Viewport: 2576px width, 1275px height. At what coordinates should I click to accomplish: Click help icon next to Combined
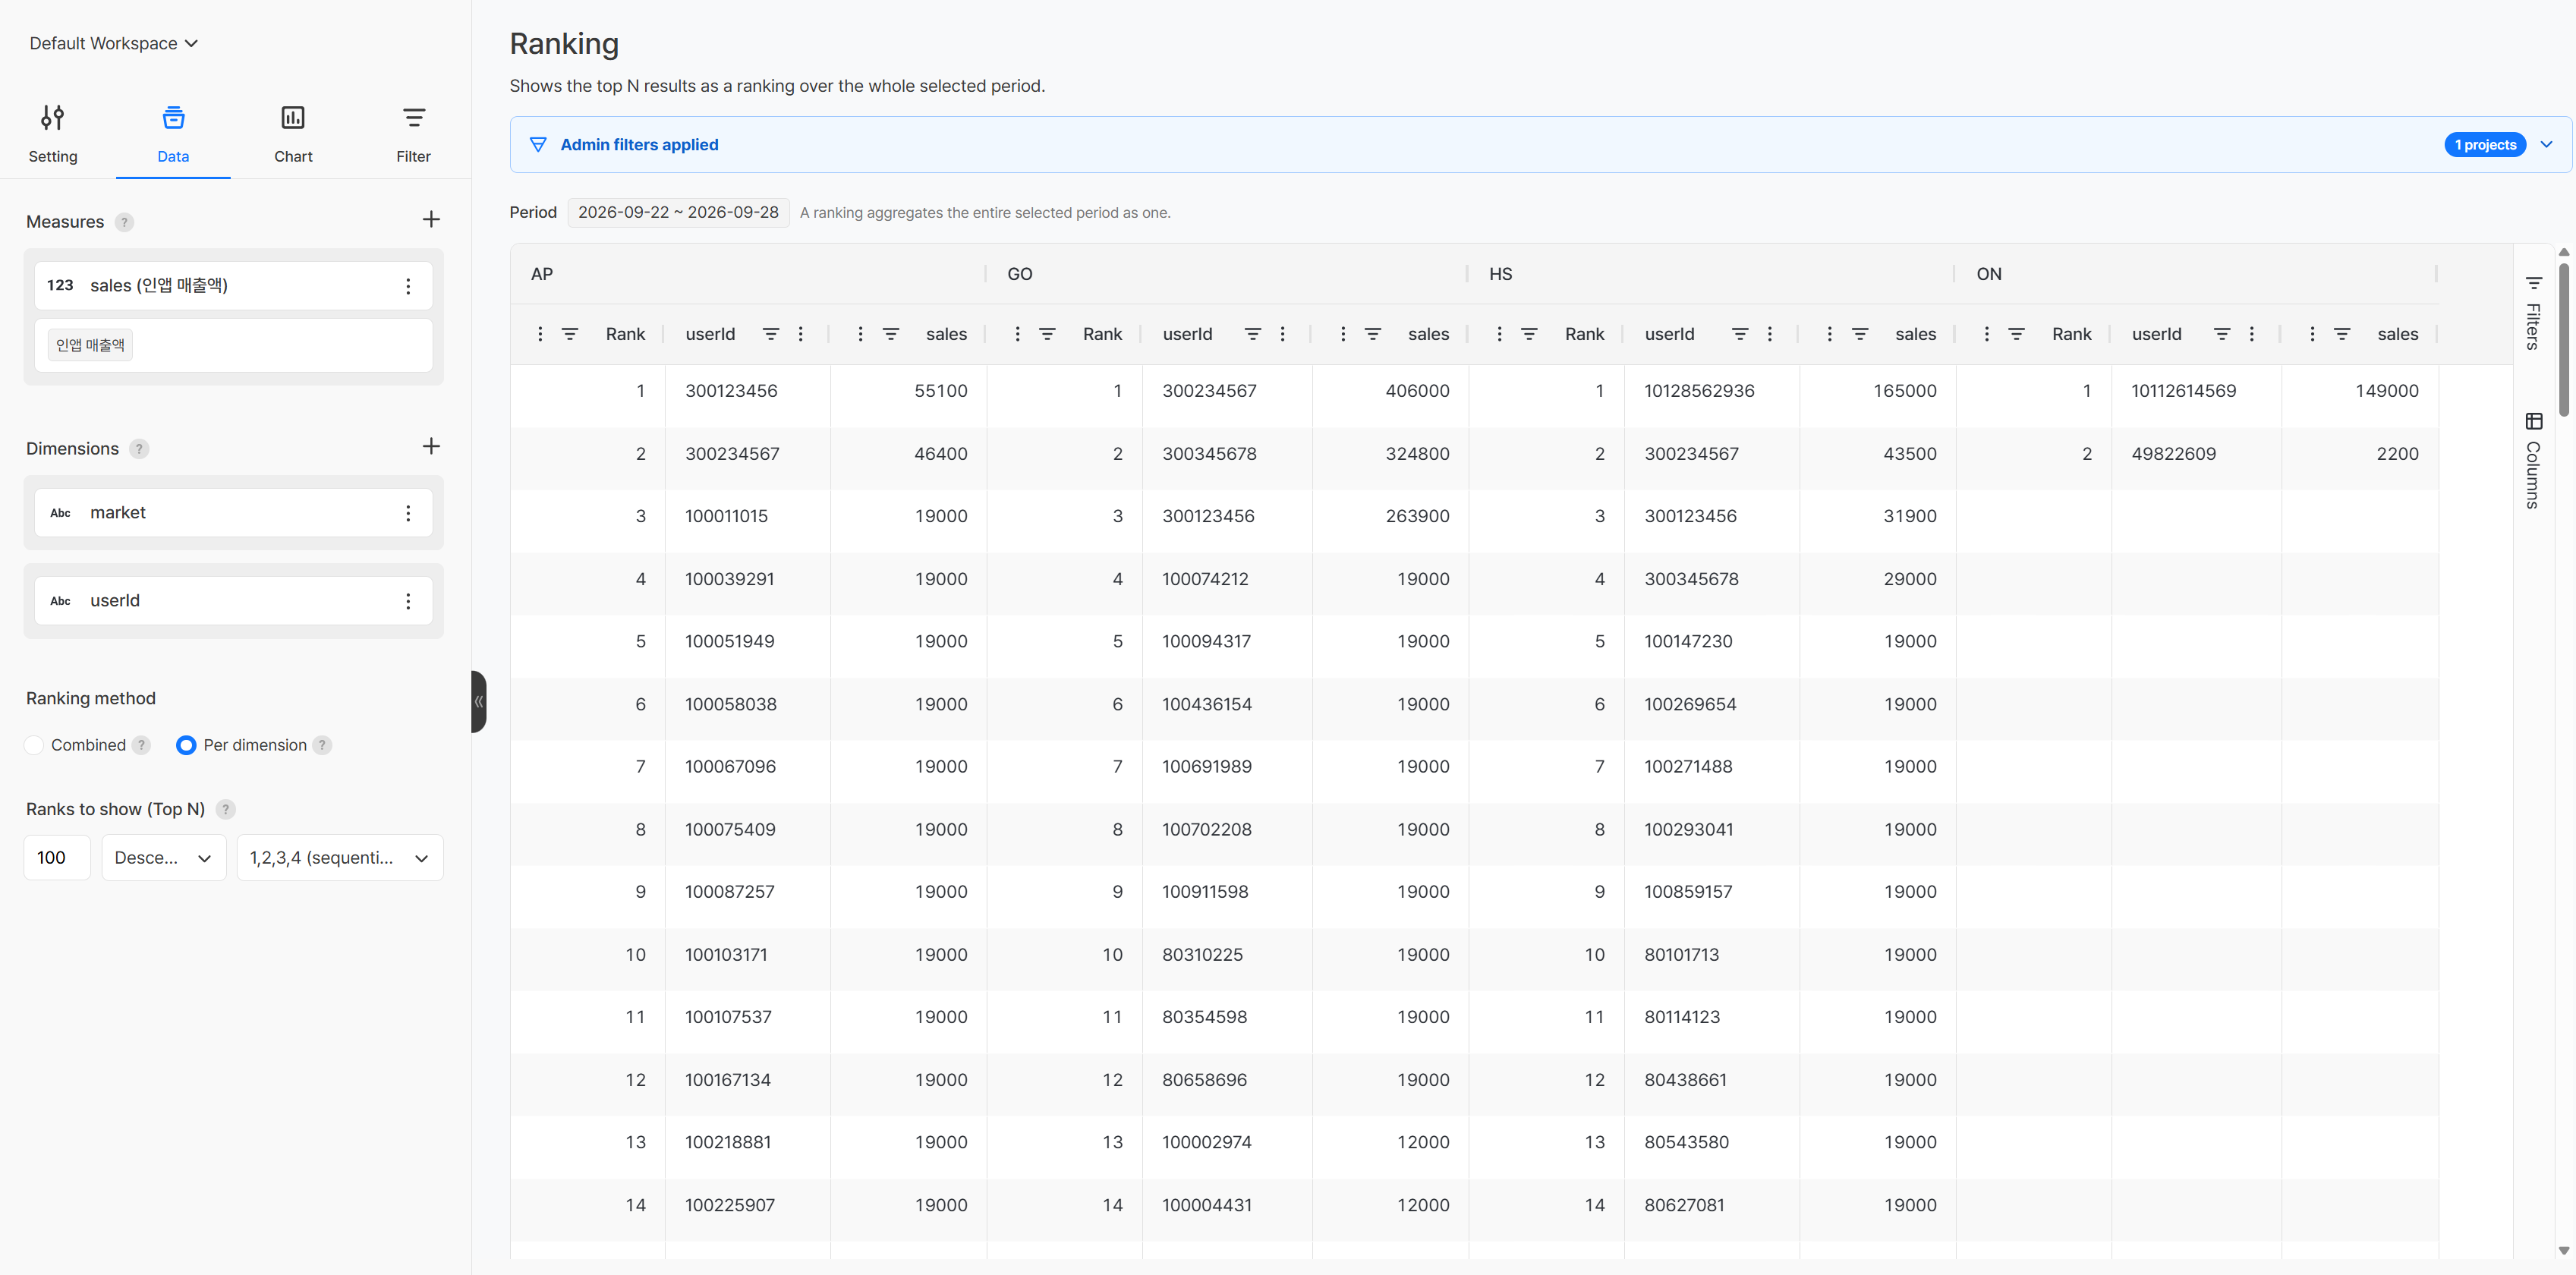point(142,745)
